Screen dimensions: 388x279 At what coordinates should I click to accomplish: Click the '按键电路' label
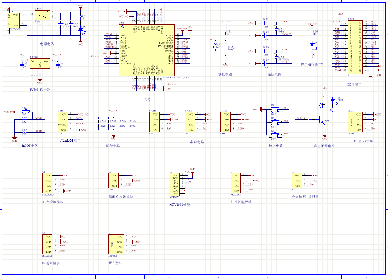pos(276,146)
